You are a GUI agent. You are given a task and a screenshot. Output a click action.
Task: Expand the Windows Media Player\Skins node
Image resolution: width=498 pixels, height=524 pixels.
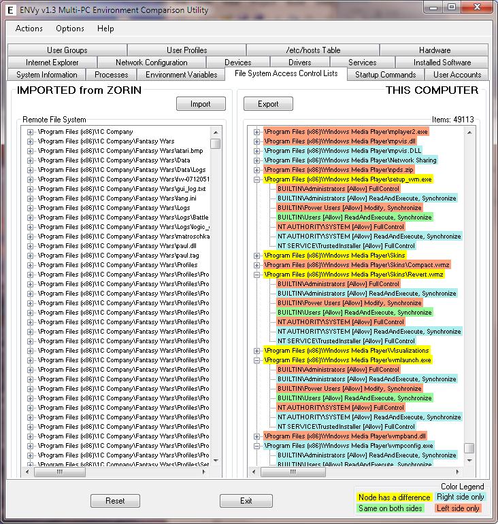[257, 256]
